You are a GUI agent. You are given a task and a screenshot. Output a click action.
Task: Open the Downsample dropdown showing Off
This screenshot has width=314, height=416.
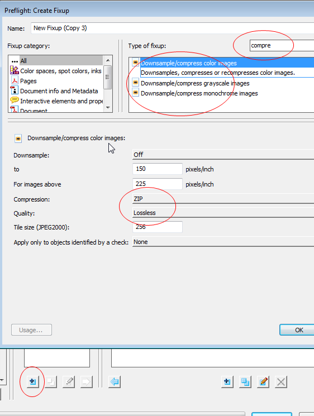tap(223, 155)
